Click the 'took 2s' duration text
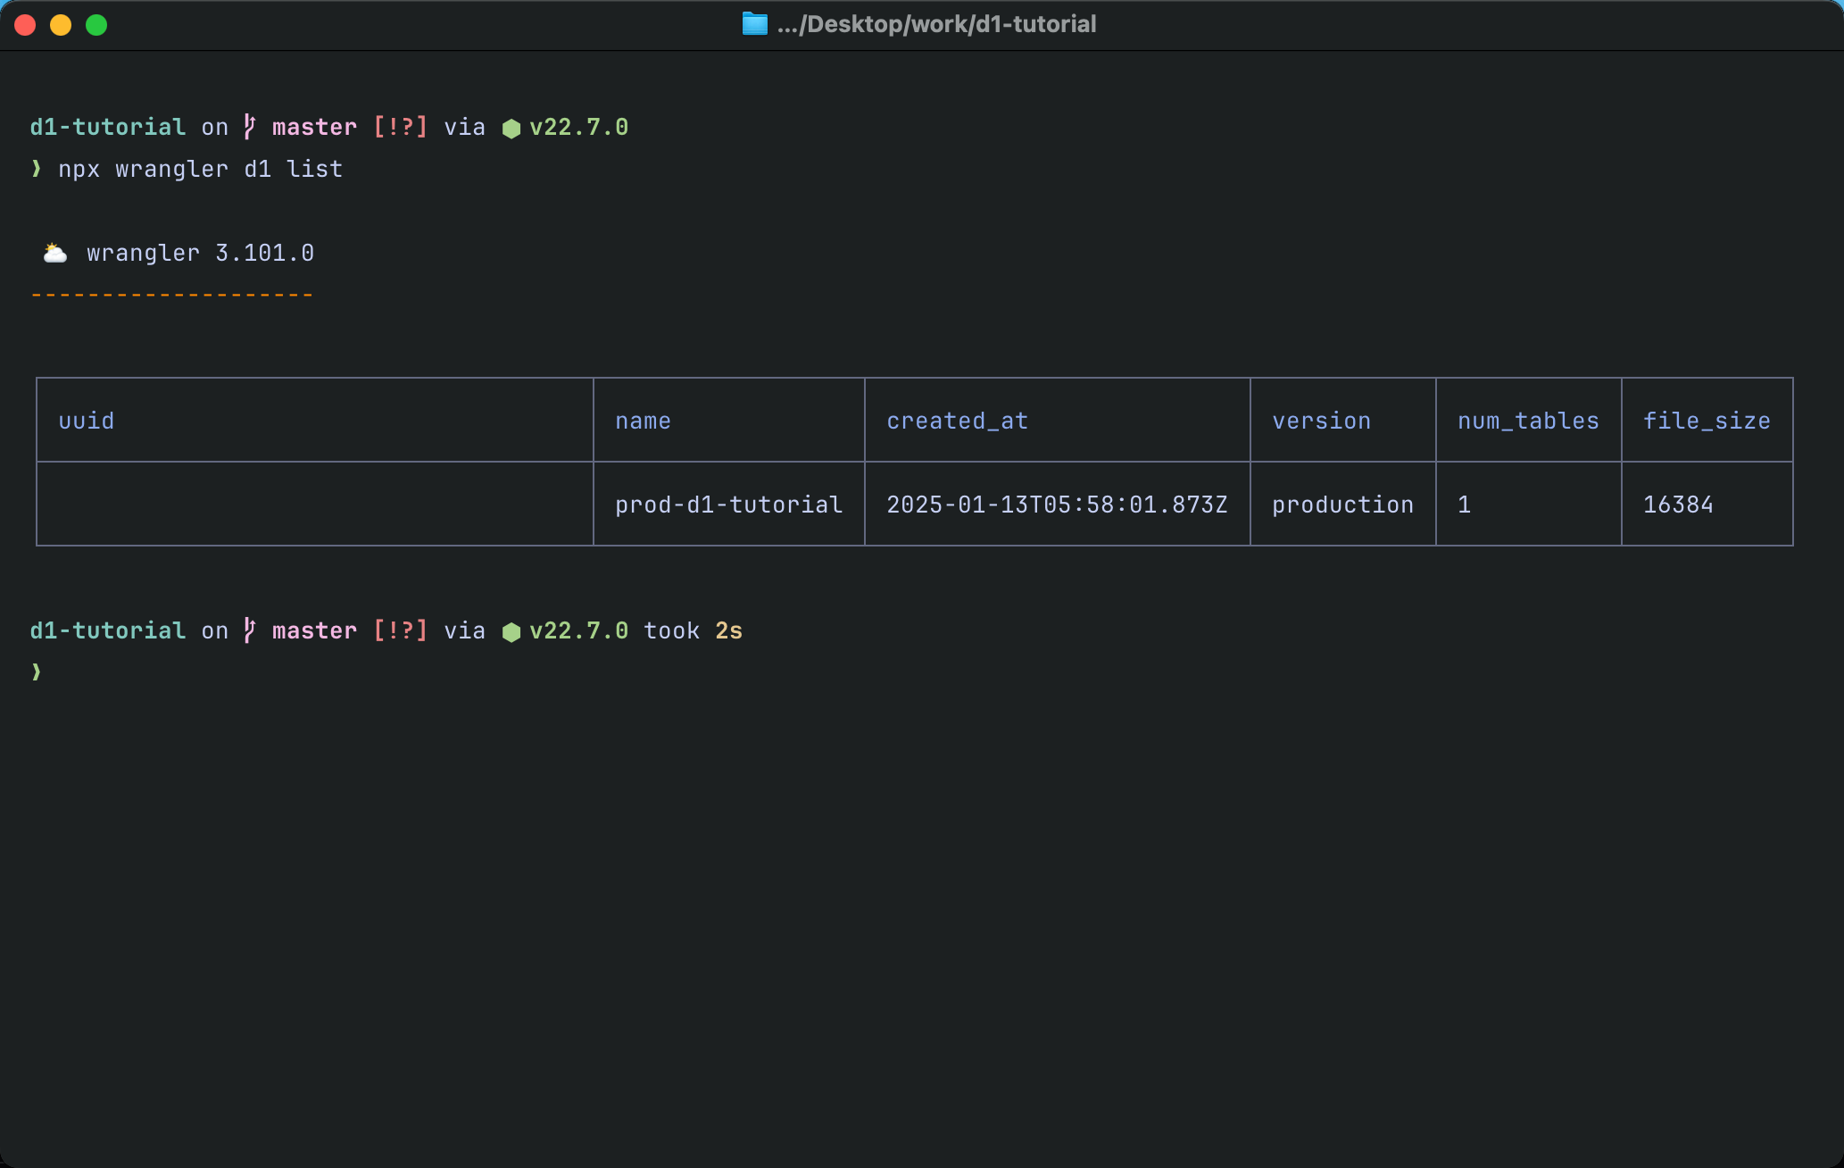The height and width of the screenshot is (1168, 1844). (693, 630)
